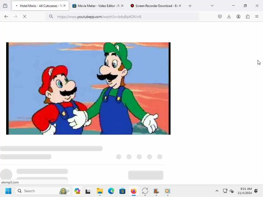Click the Mario and Luigi video
This screenshot has width=263, height=197.
88,88
